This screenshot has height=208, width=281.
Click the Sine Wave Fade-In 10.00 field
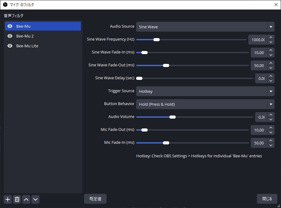(259, 53)
